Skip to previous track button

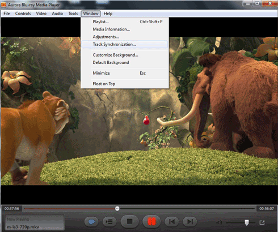172,222
